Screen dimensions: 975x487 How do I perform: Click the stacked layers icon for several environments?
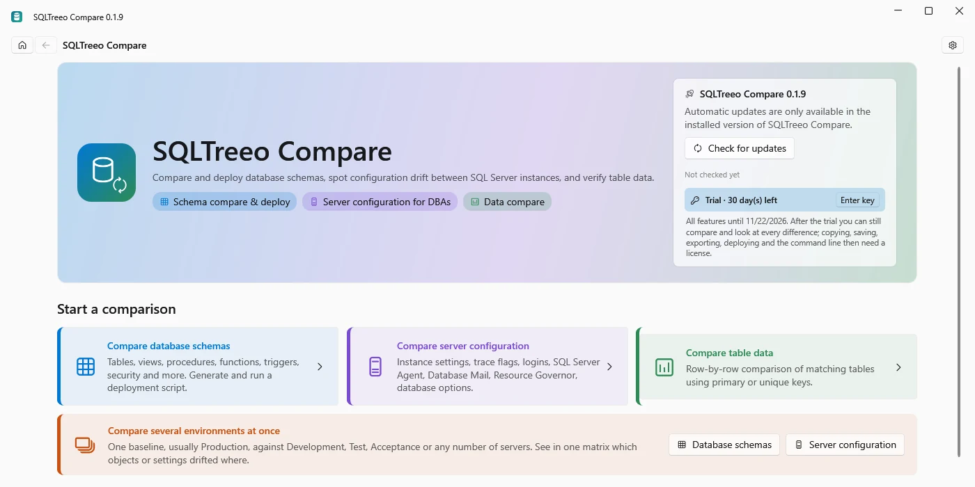point(85,445)
